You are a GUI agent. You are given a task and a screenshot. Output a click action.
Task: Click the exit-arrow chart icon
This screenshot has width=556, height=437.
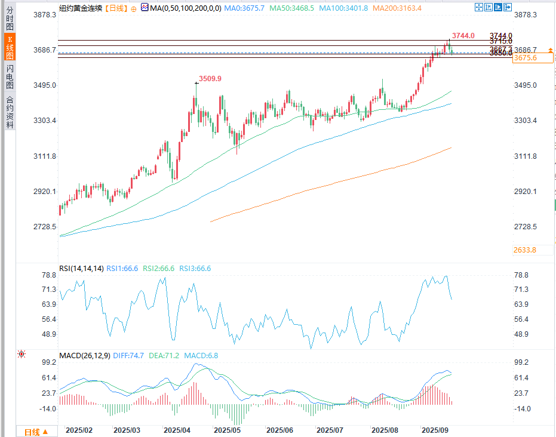[508, 7]
